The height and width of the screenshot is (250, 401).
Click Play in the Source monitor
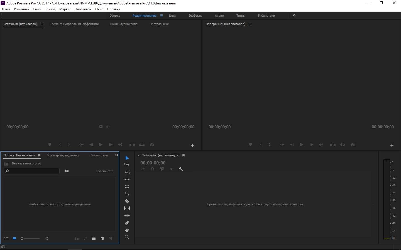101,145
